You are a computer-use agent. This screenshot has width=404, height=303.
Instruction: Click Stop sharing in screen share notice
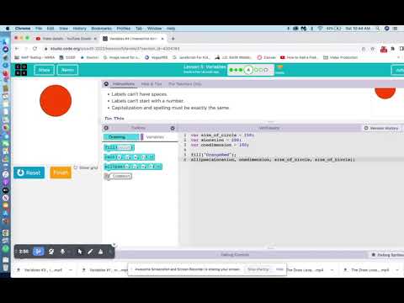point(258,269)
